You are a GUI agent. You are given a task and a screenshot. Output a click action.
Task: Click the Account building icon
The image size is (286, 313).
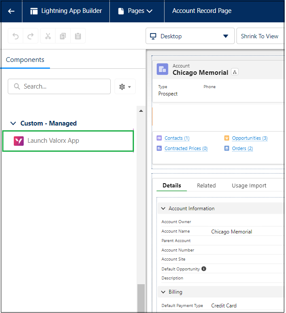coord(162,69)
